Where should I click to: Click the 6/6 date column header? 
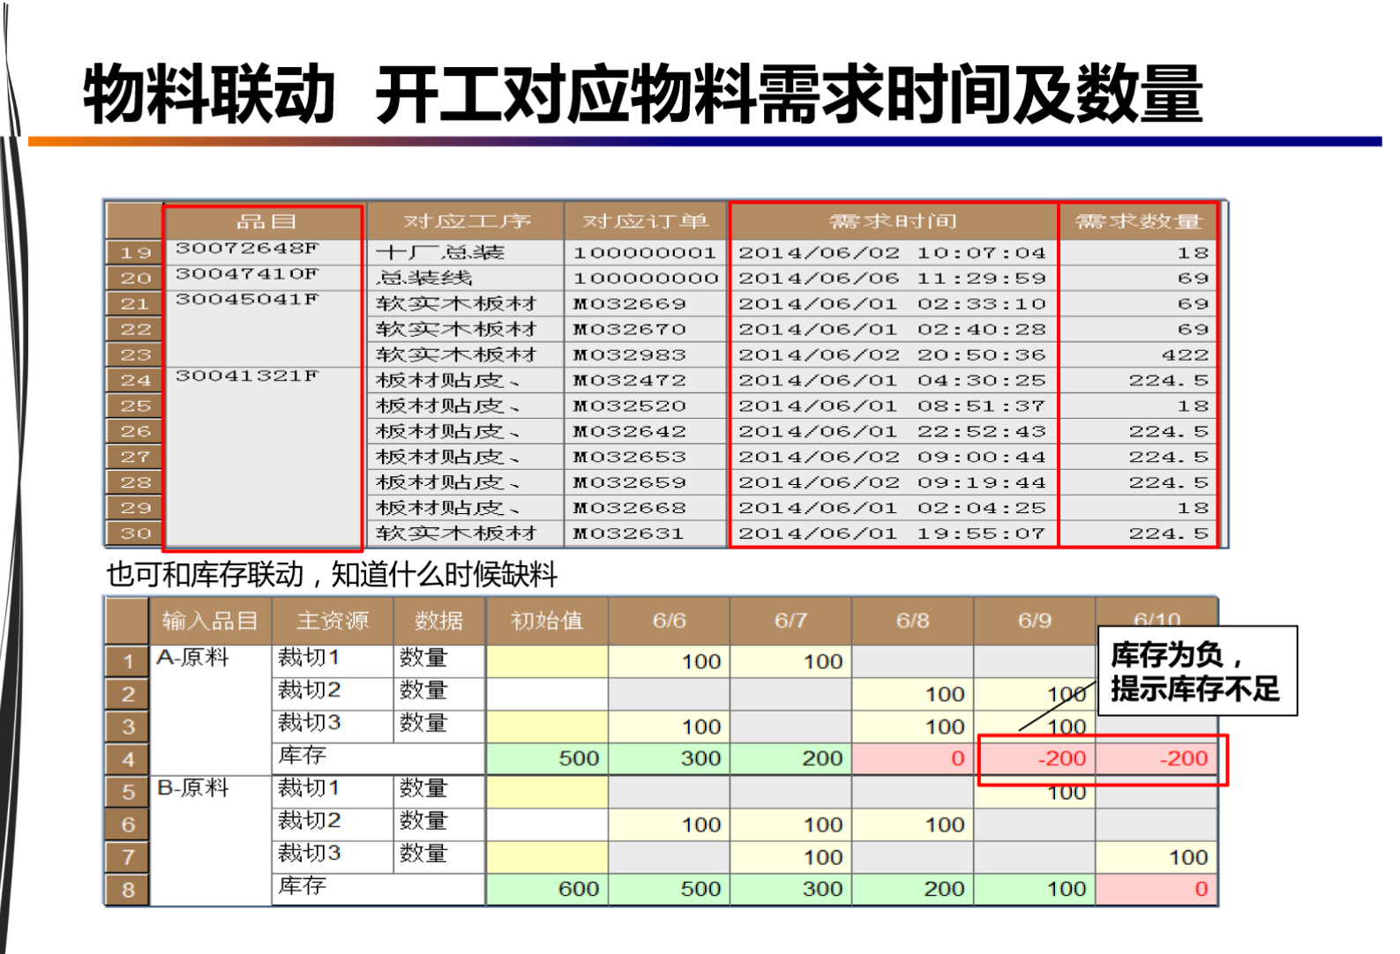[x=669, y=621]
